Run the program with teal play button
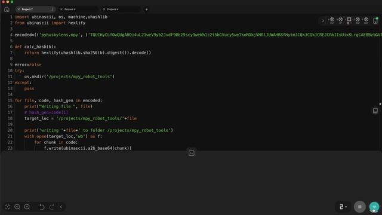Screen dimensions: 382x215 (x=374, y=207)
